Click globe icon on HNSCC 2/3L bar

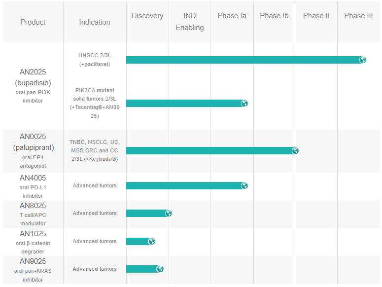coord(363,60)
